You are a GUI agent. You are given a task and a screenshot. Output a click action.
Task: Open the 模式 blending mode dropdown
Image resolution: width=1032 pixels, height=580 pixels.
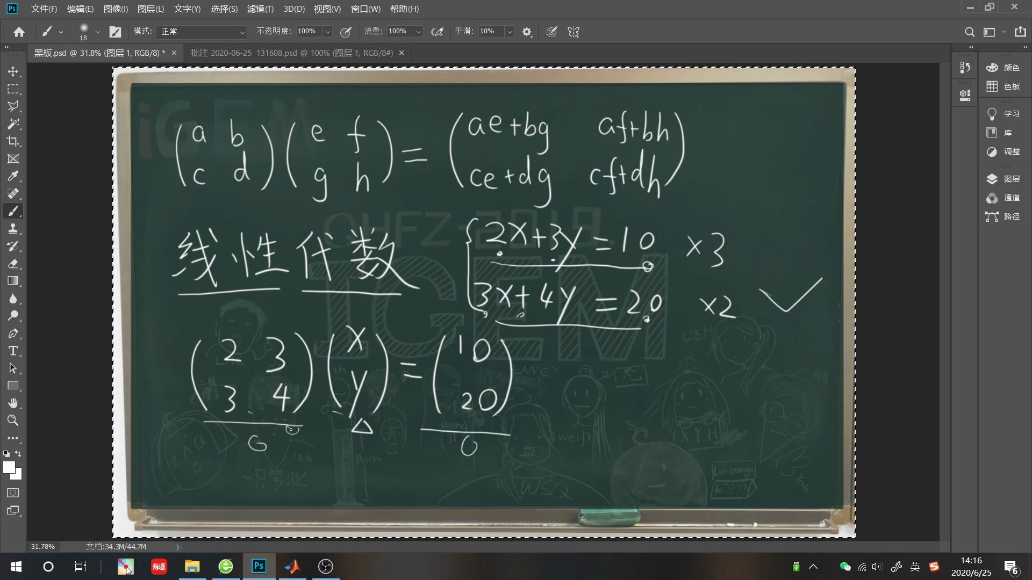tap(202, 32)
